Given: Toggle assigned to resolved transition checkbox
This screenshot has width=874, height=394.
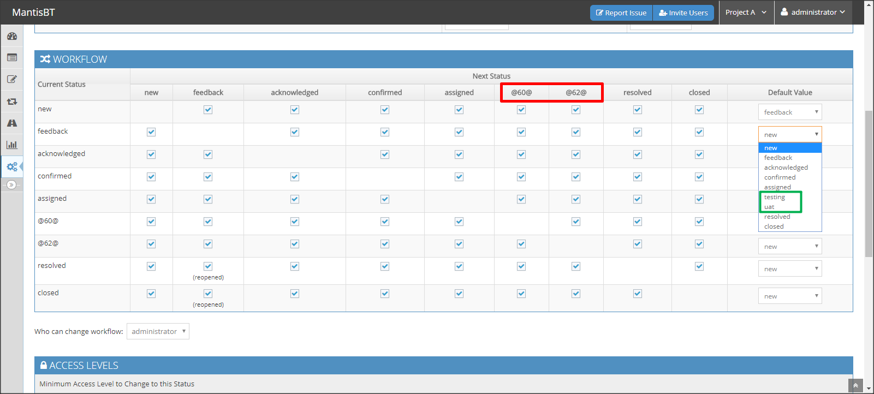Looking at the screenshot, I should tap(637, 199).
